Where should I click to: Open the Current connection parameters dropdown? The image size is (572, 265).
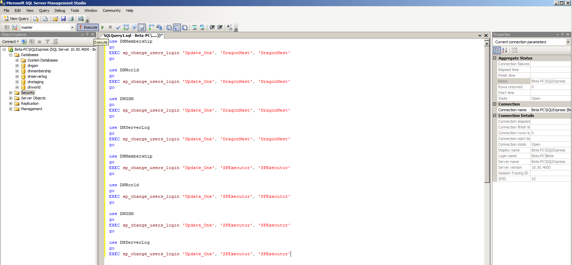point(568,42)
